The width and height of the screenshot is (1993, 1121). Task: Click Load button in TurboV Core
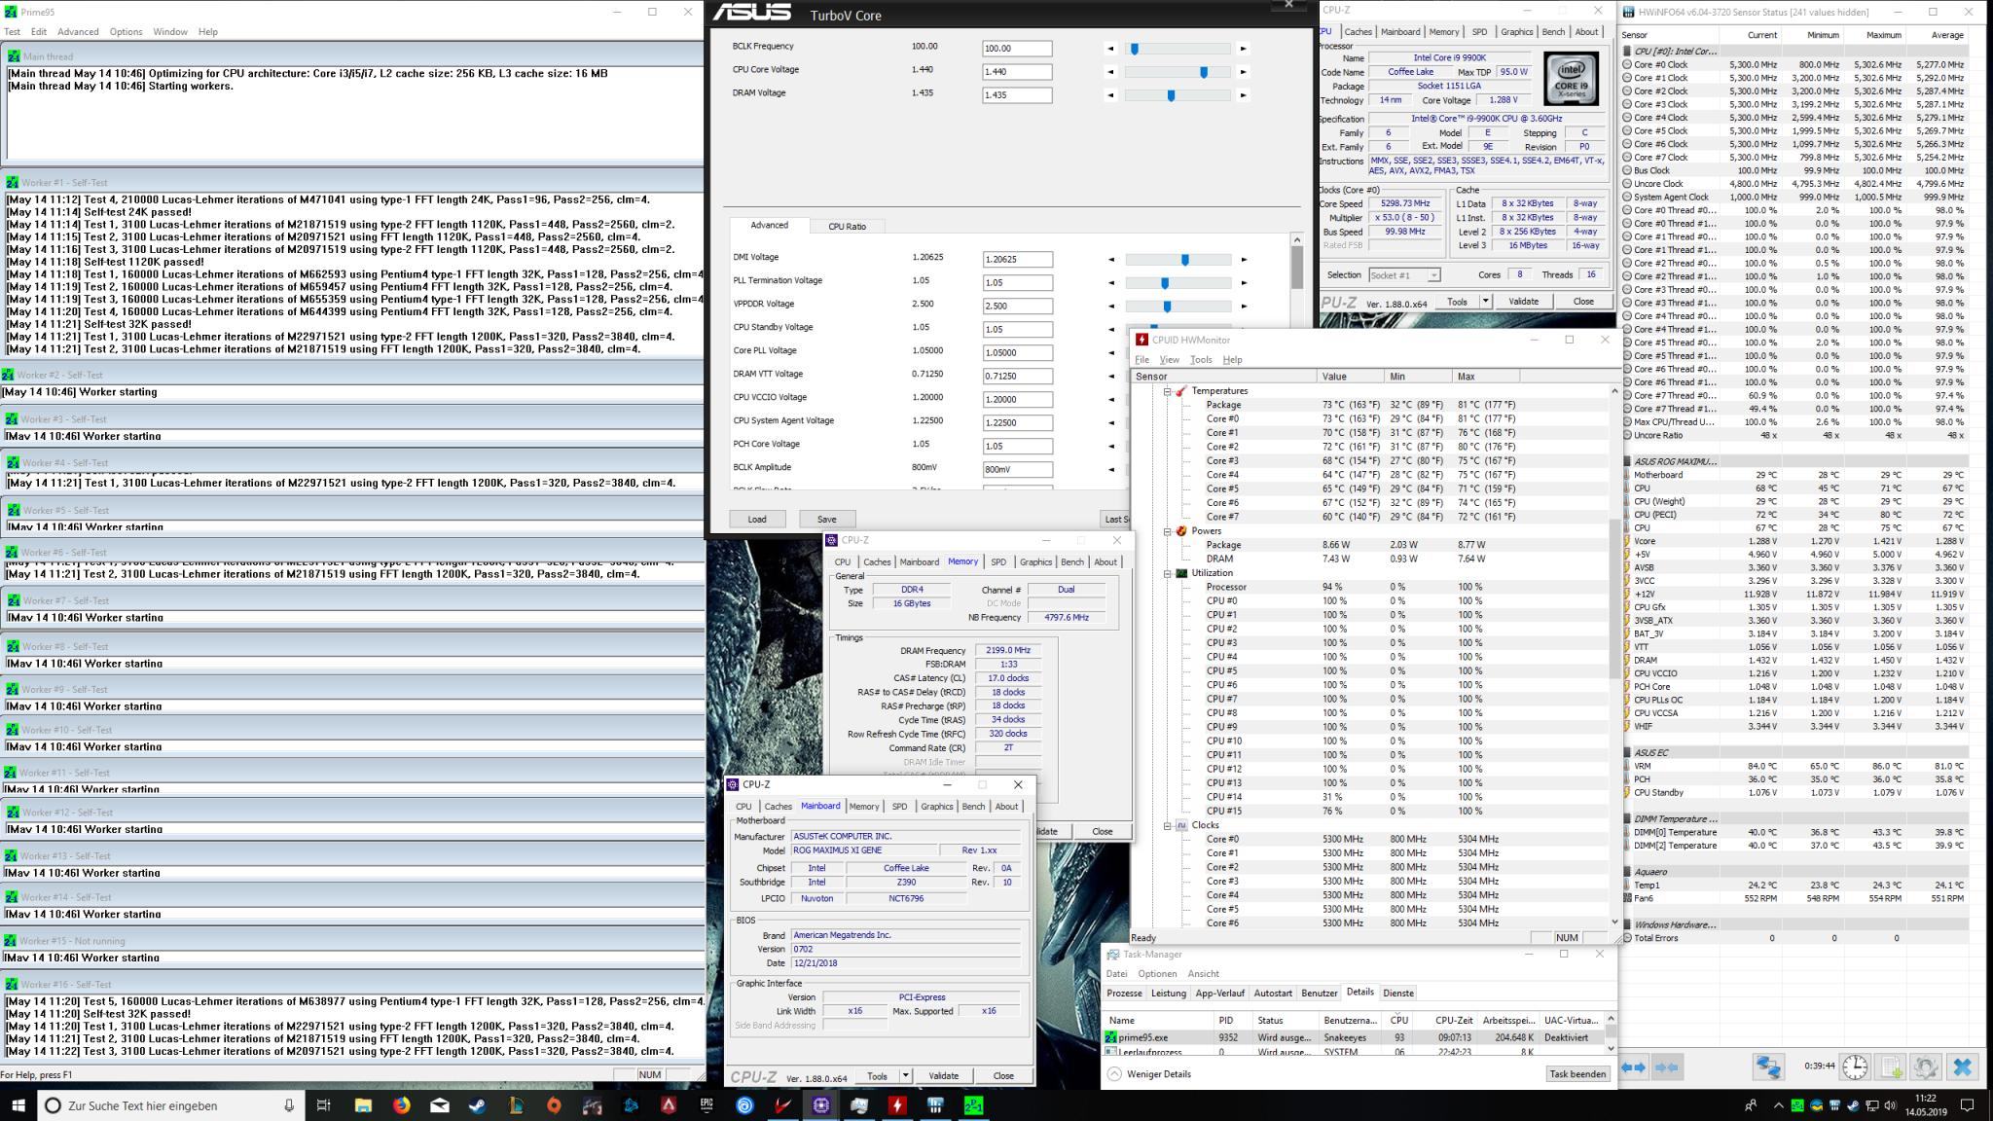tap(757, 519)
